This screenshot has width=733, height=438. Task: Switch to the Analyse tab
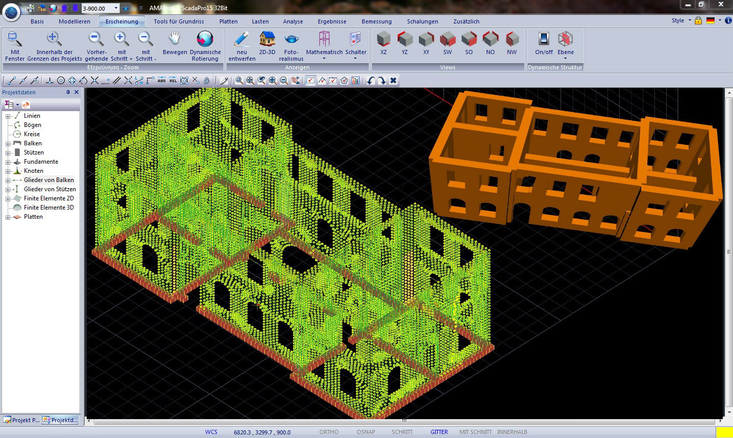[x=293, y=21]
